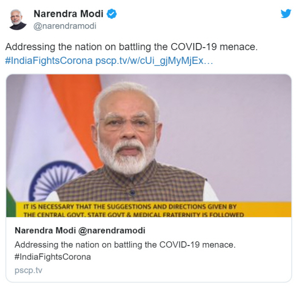The height and width of the screenshot is (286, 298).
Task: Open the bold Narendra Modi display name
Action: pyautogui.click(x=69, y=14)
